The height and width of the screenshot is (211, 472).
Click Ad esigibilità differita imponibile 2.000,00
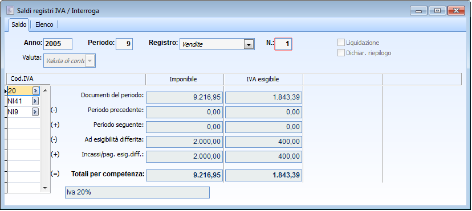pyautogui.click(x=184, y=142)
